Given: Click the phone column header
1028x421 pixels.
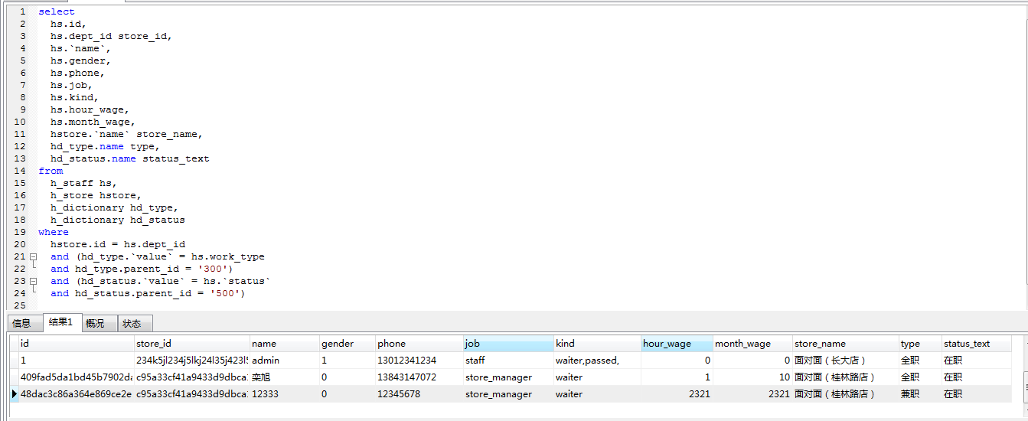Looking at the screenshot, I should pyautogui.click(x=419, y=344).
